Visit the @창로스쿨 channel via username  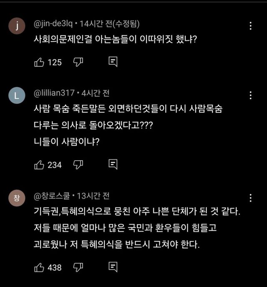52,196
